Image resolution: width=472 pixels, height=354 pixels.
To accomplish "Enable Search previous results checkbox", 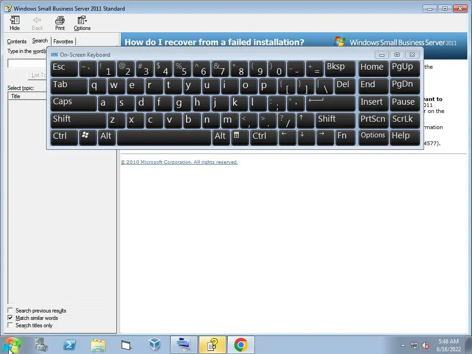I will (x=10, y=310).
